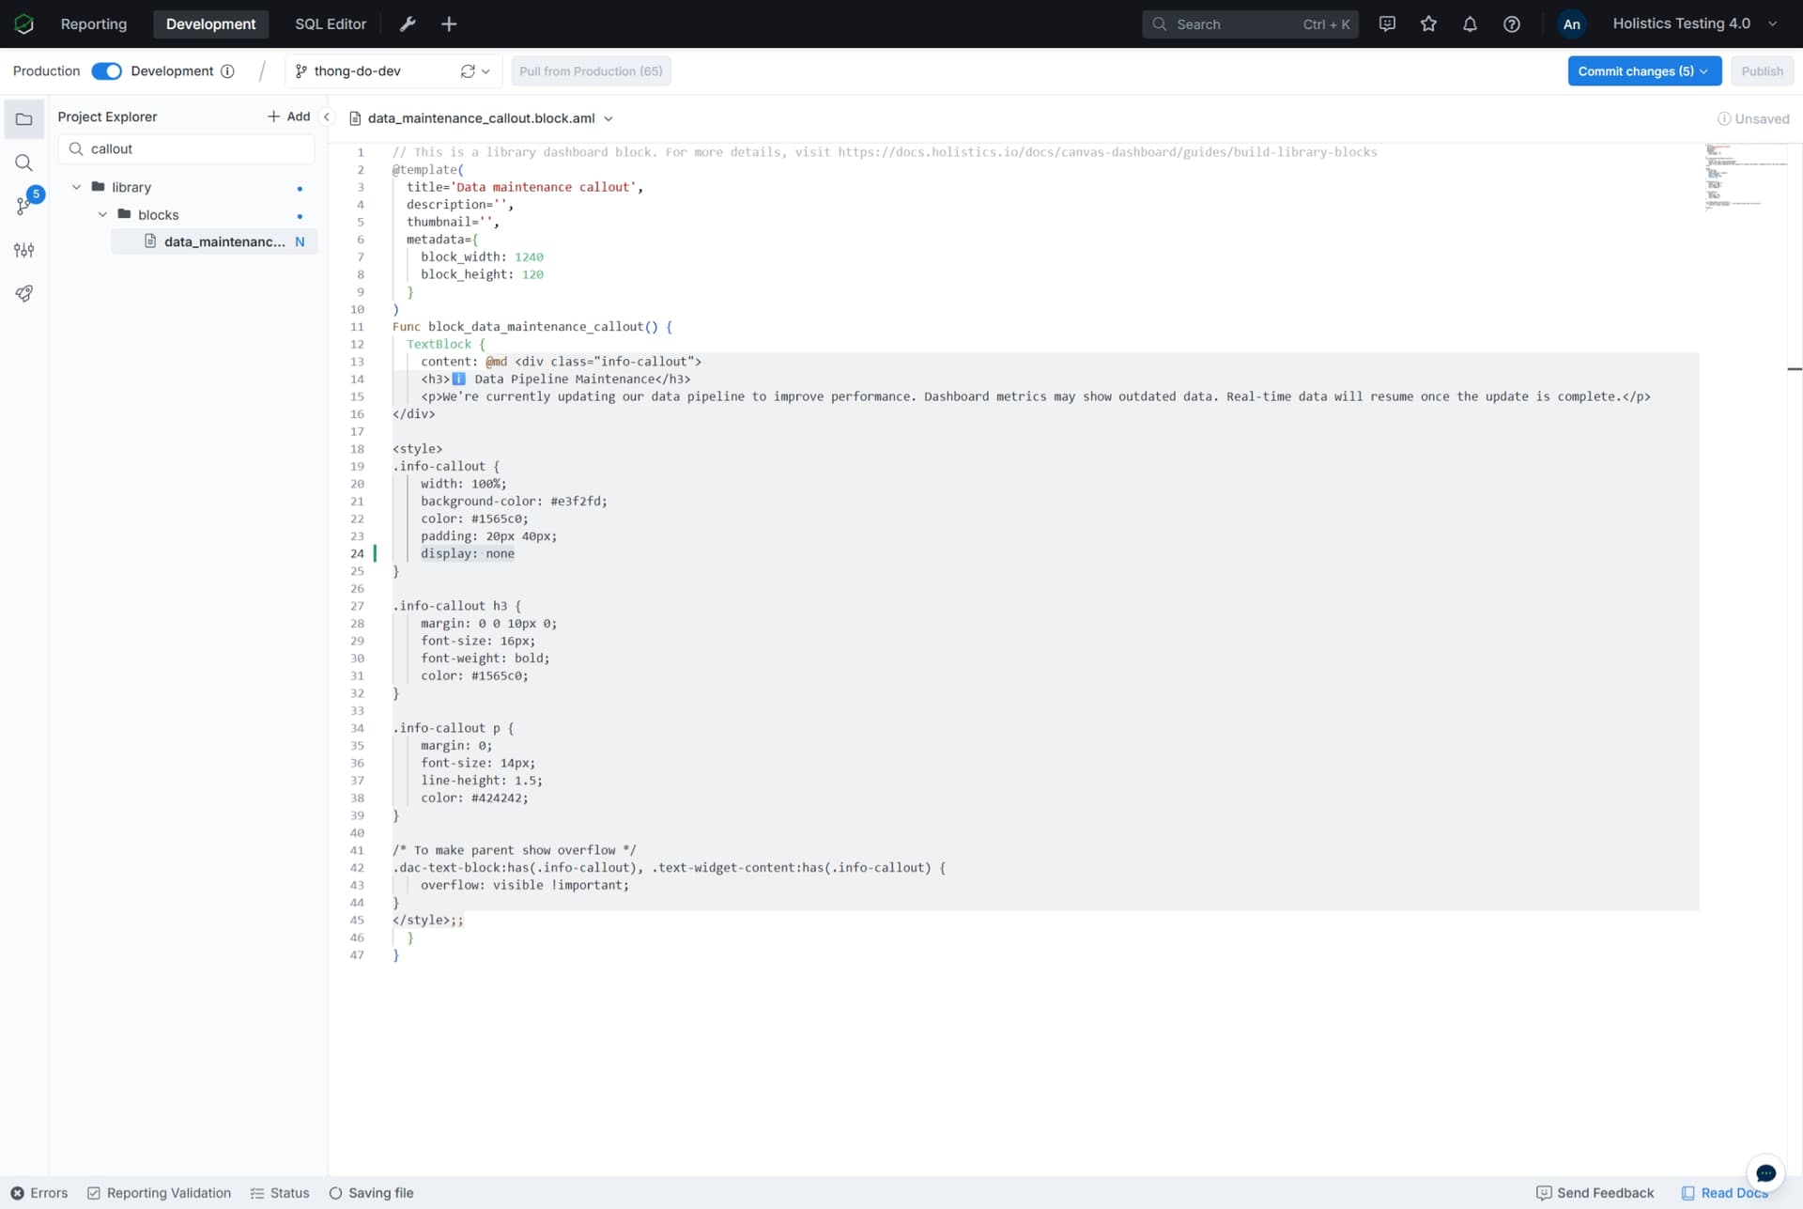Open the sliders settings sidebar icon
Screen dimensions: 1803x1209
coord(24,250)
